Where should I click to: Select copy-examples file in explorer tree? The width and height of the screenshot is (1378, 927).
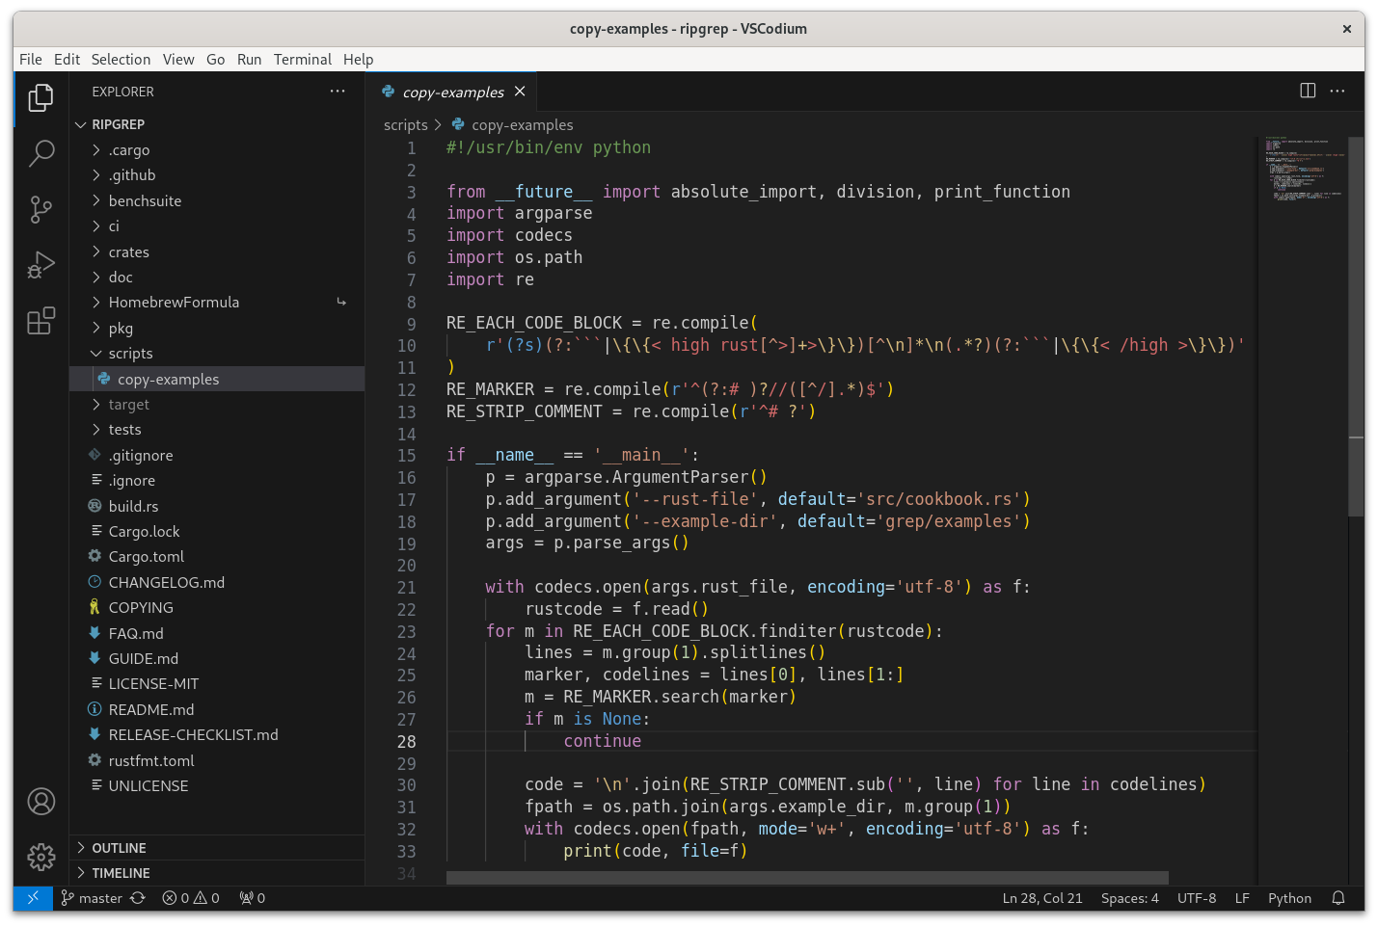pyautogui.click(x=217, y=380)
